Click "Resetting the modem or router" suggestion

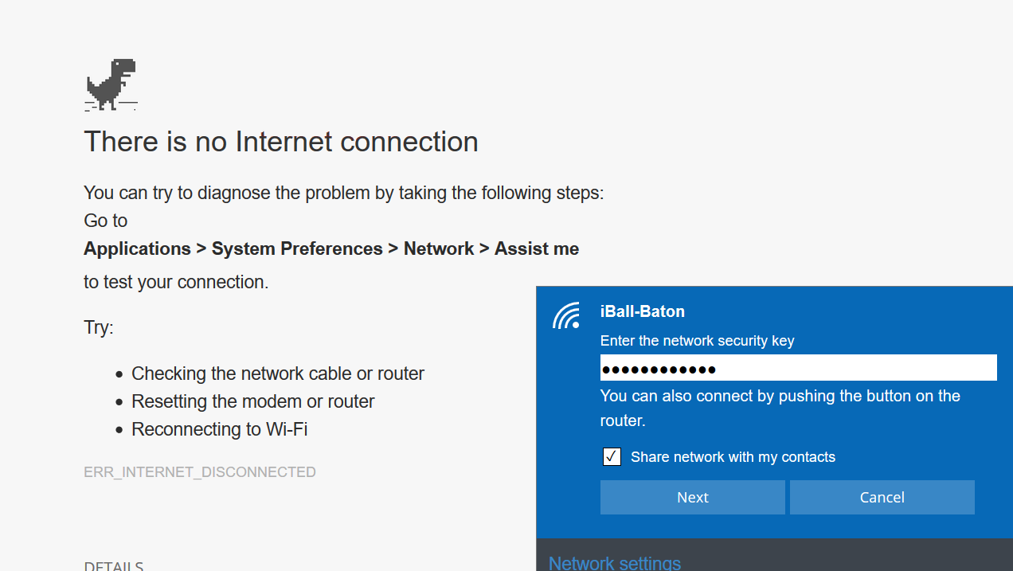pos(252,401)
